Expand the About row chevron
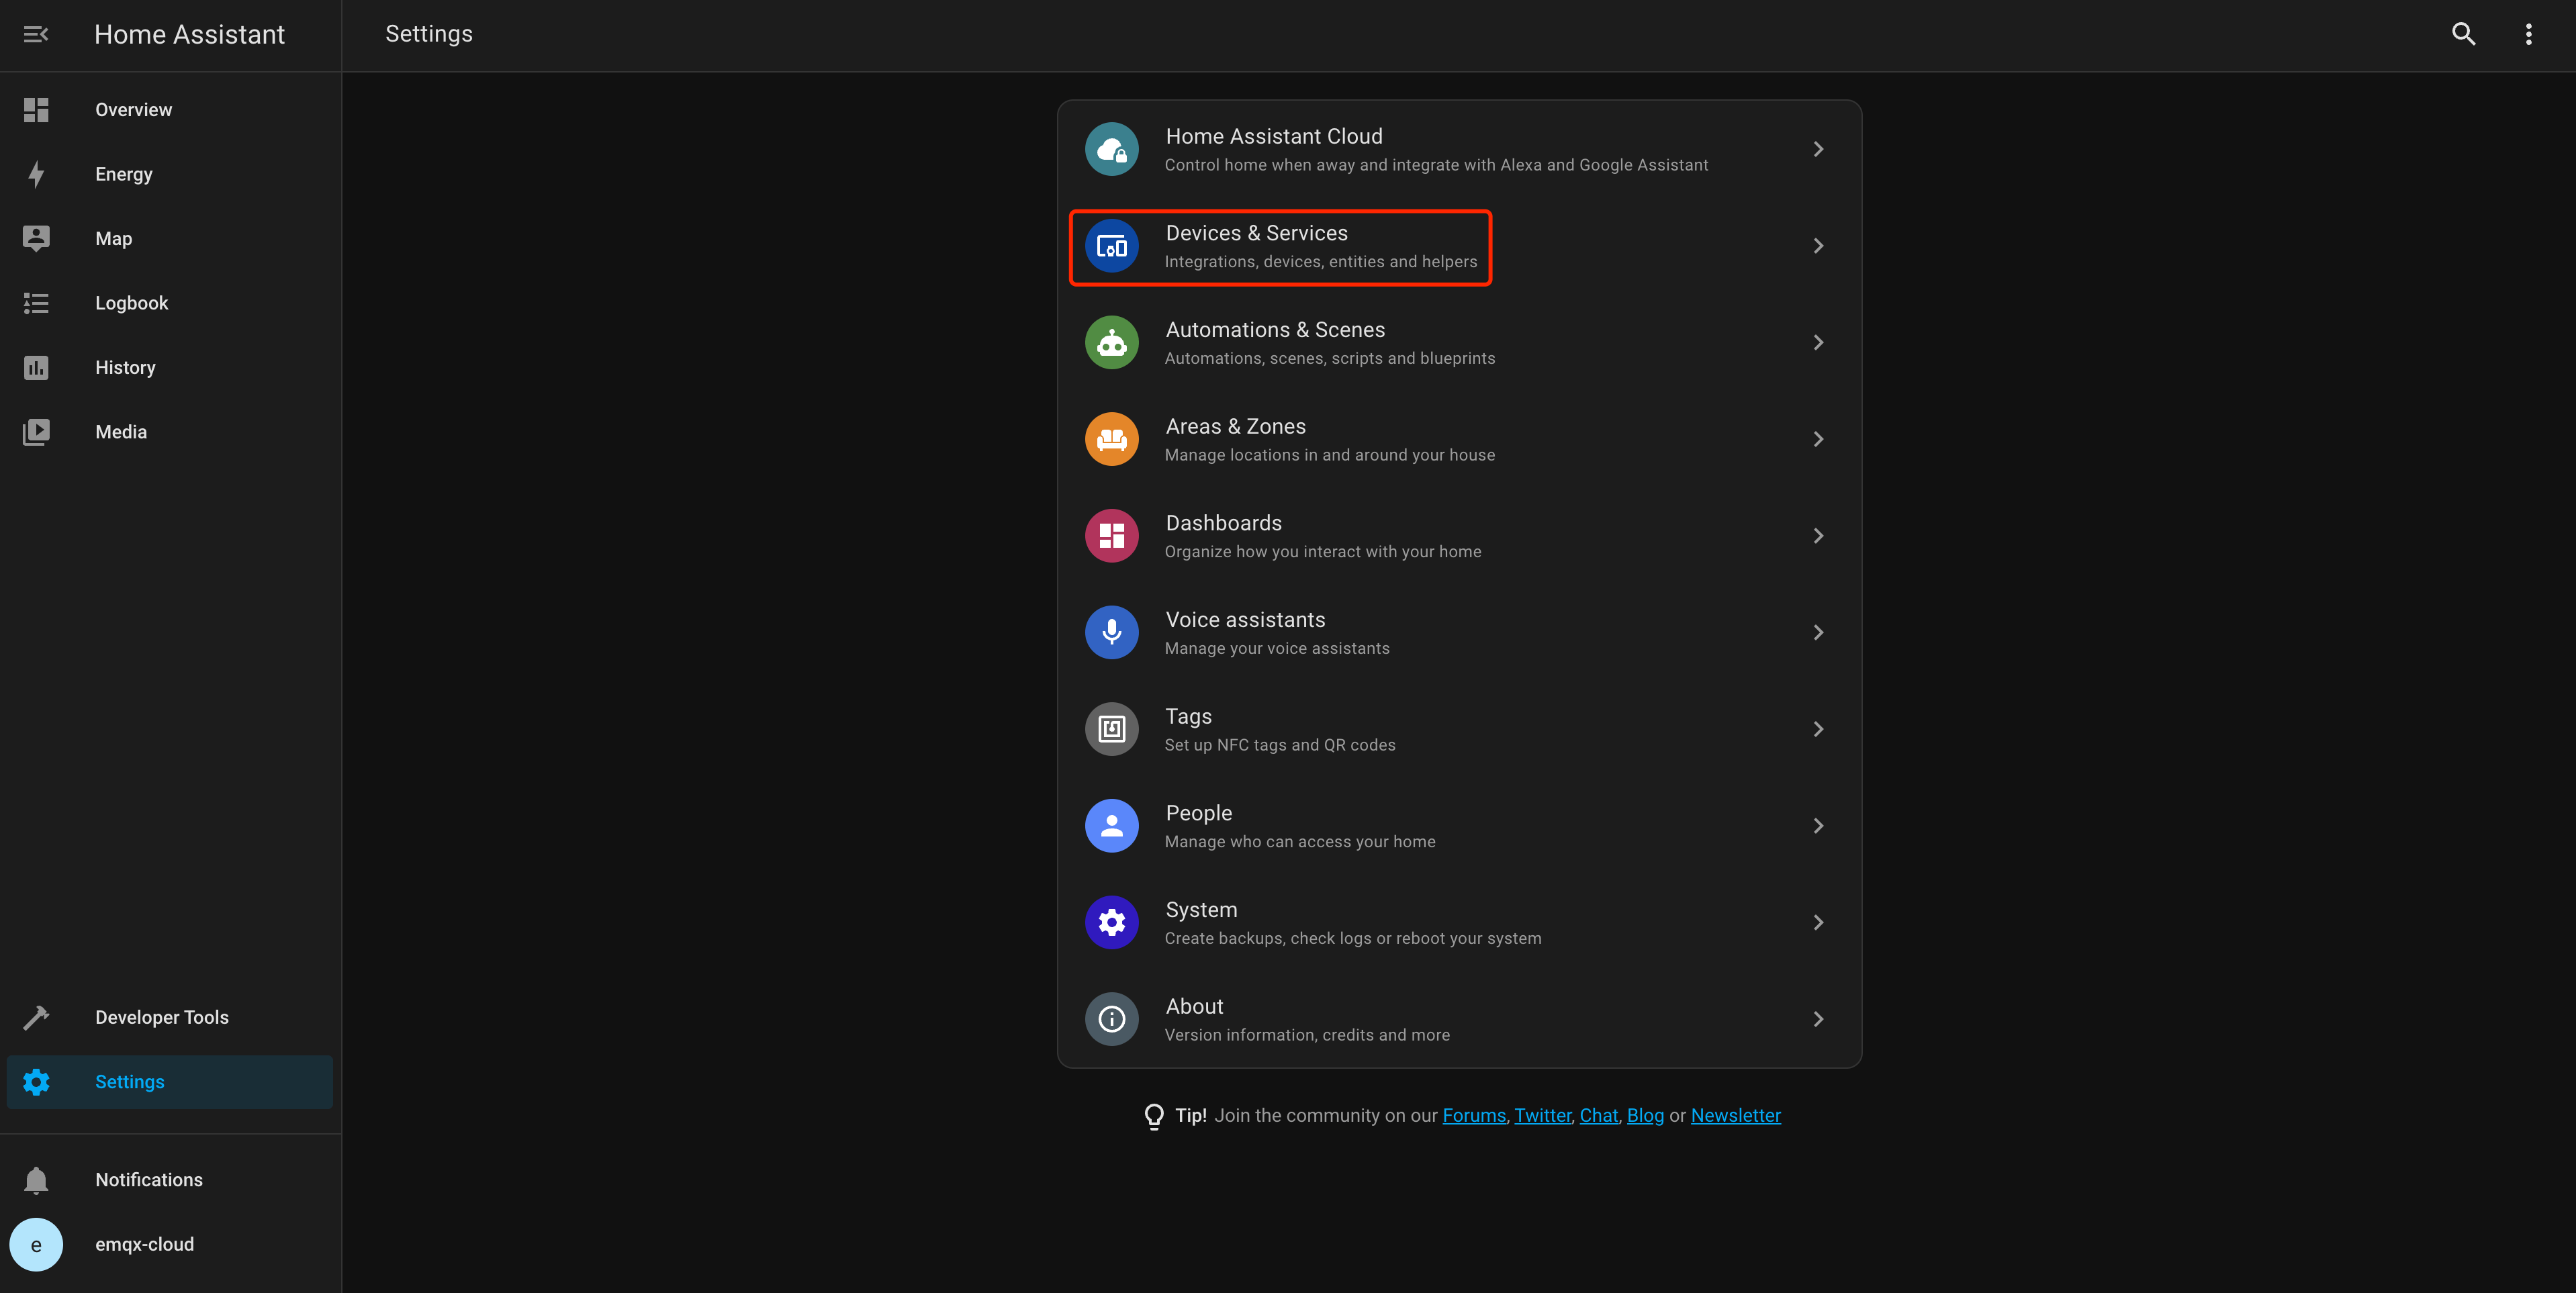Image resolution: width=2576 pixels, height=1293 pixels. click(x=1818, y=1018)
